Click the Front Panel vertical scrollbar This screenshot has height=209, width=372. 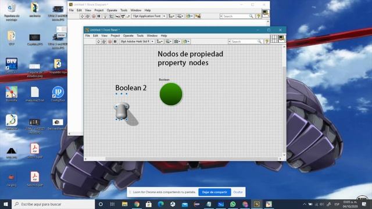click(284, 100)
